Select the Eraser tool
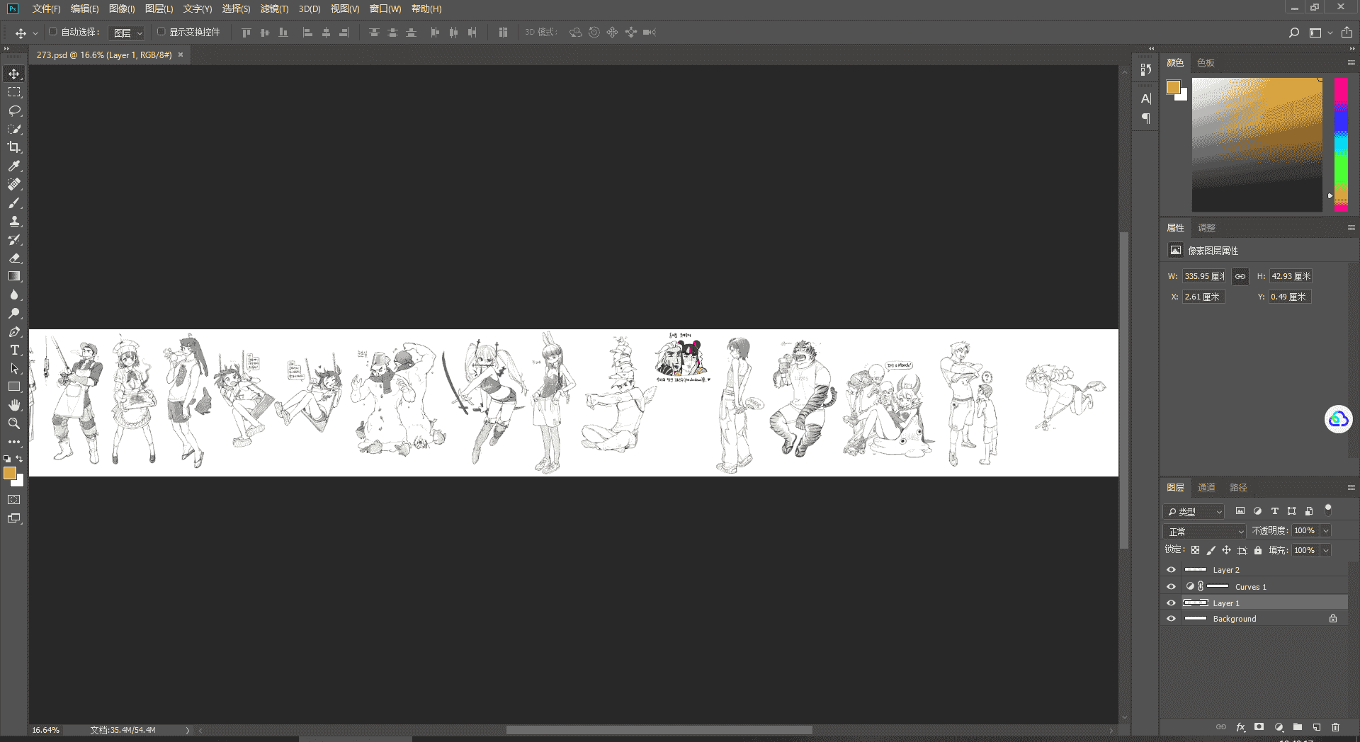Screen dimensions: 1360x742 point(14,258)
